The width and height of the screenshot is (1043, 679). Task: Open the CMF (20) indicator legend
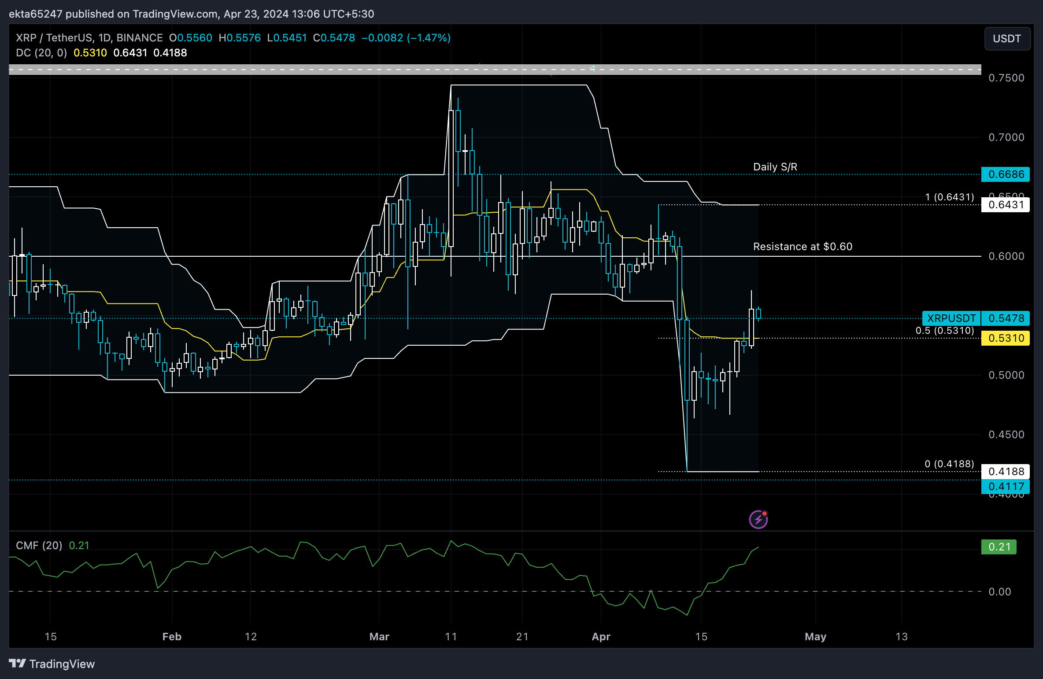click(39, 546)
